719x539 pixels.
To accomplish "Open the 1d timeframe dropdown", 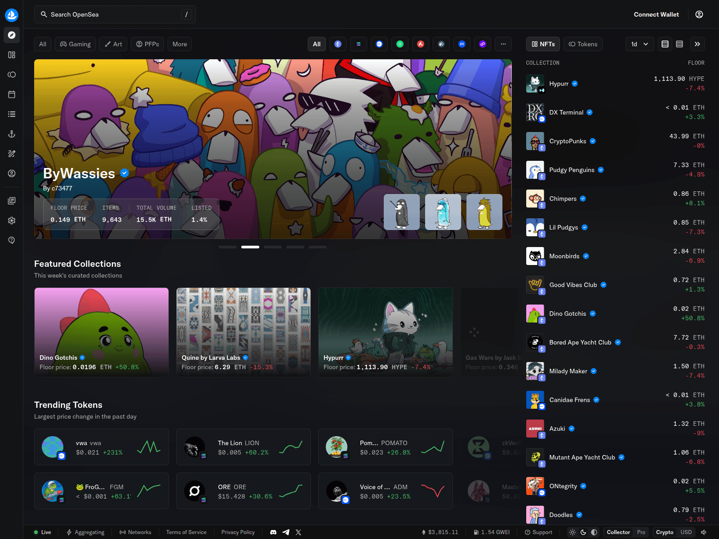I will (640, 44).
